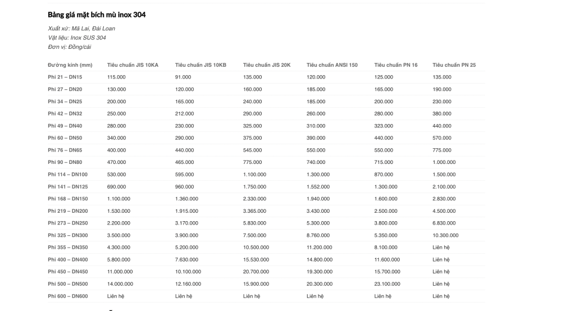
Task: Click the "Đơn vị: Đồng/cái" line
Action: click(x=70, y=47)
